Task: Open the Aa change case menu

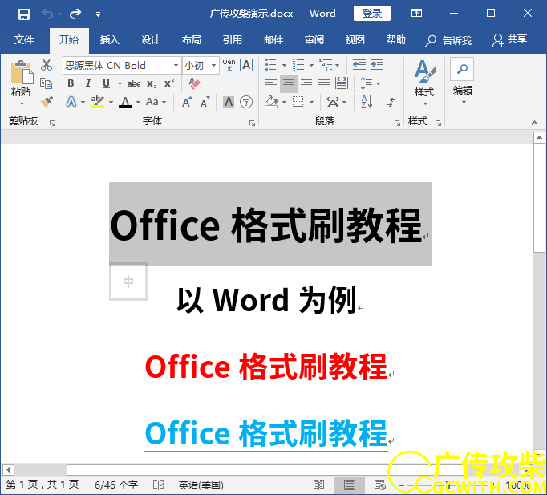Action: pyautogui.click(x=156, y=102)
